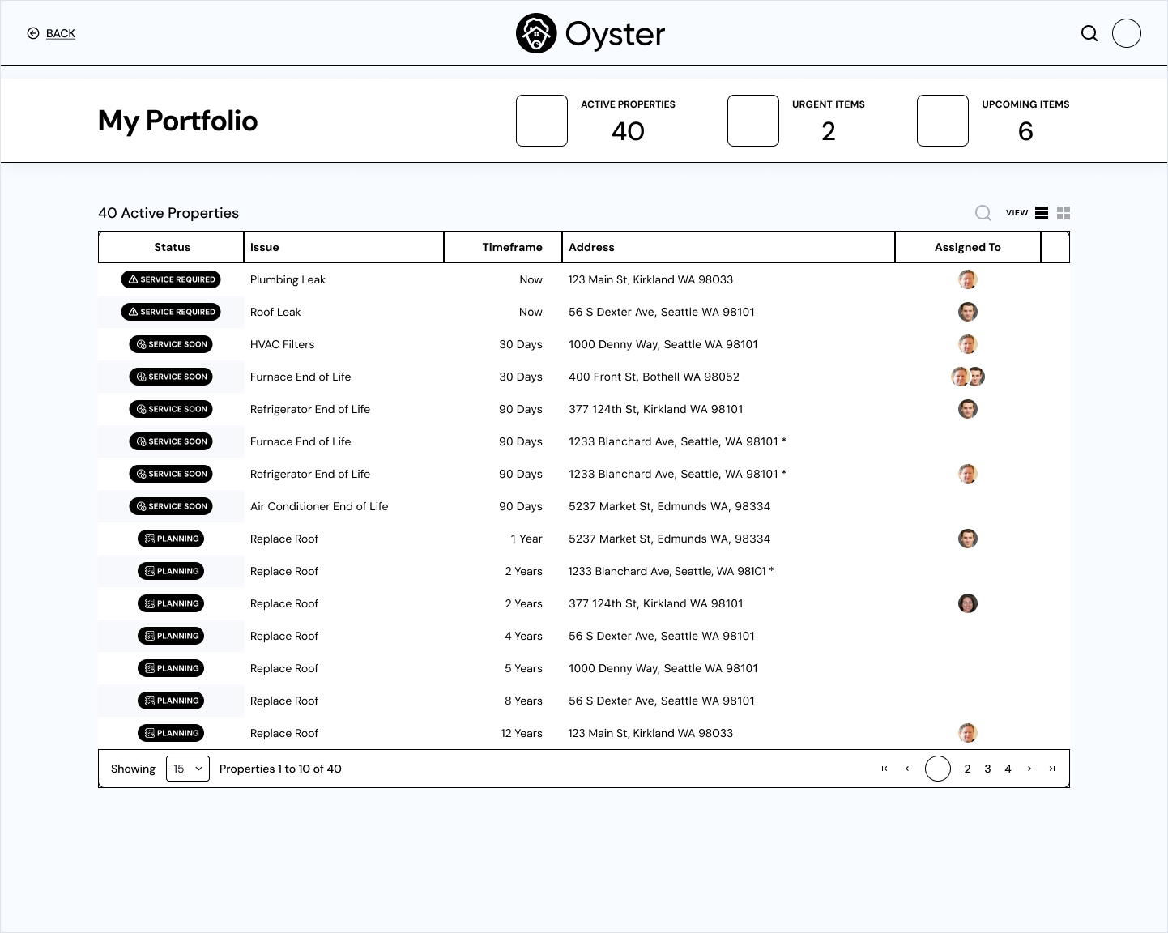Click Planning badge for 1 Year Replace Roof
This screenshot has height=933, width=1168.
pyautogui.click(x=171, y=539)
